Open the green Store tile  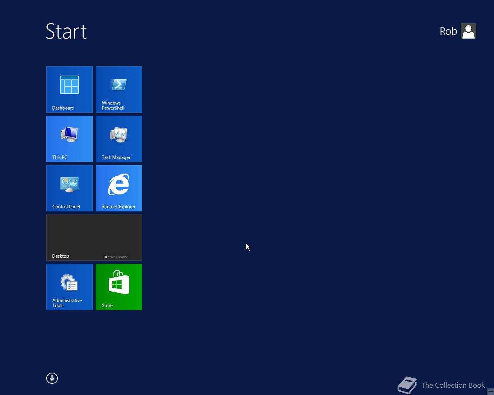pyautogui.click(x=119, y=287)
